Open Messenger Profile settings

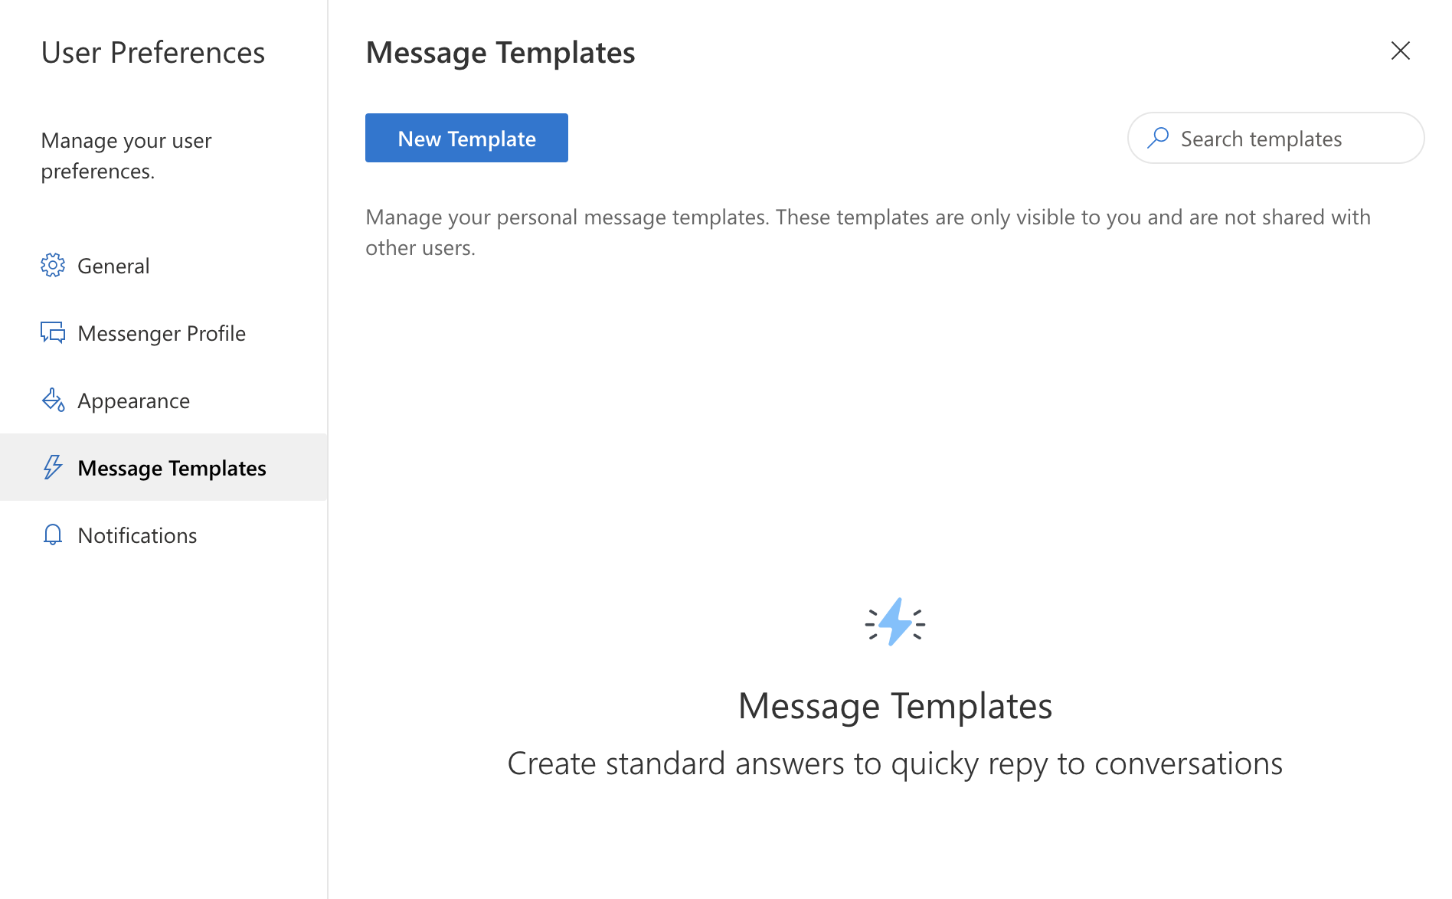[x=162, y=332]
